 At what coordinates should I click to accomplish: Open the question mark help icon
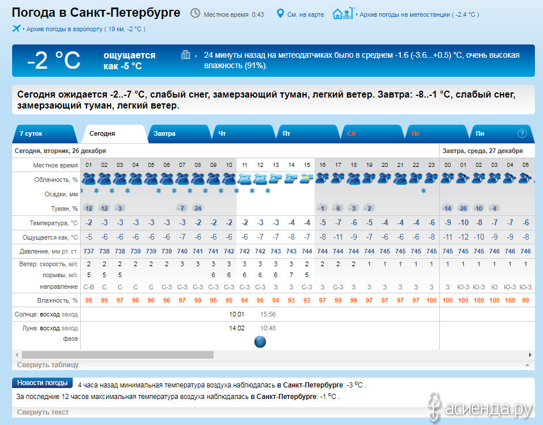tap(522, 133)
